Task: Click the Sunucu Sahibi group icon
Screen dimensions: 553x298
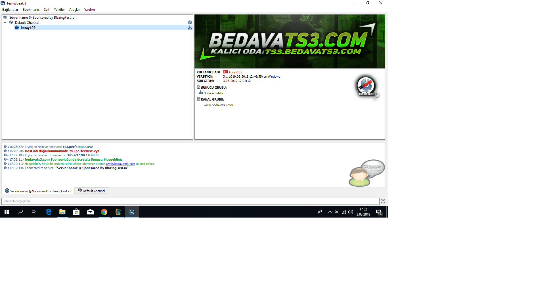Action: (201, 93)
